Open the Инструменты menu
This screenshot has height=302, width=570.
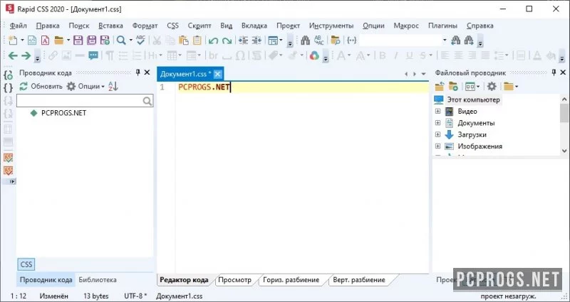coord(331,26)
